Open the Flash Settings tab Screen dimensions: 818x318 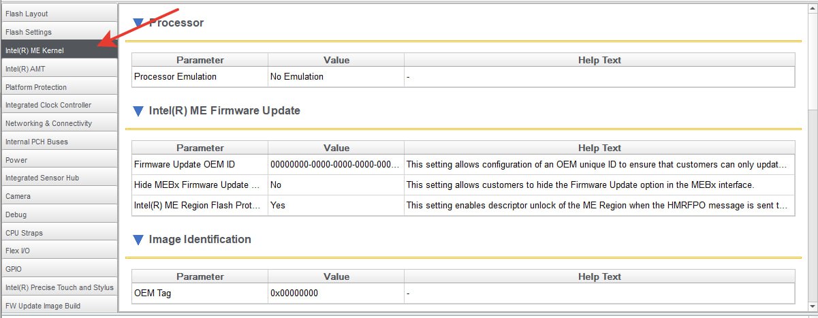coord(59,32)
